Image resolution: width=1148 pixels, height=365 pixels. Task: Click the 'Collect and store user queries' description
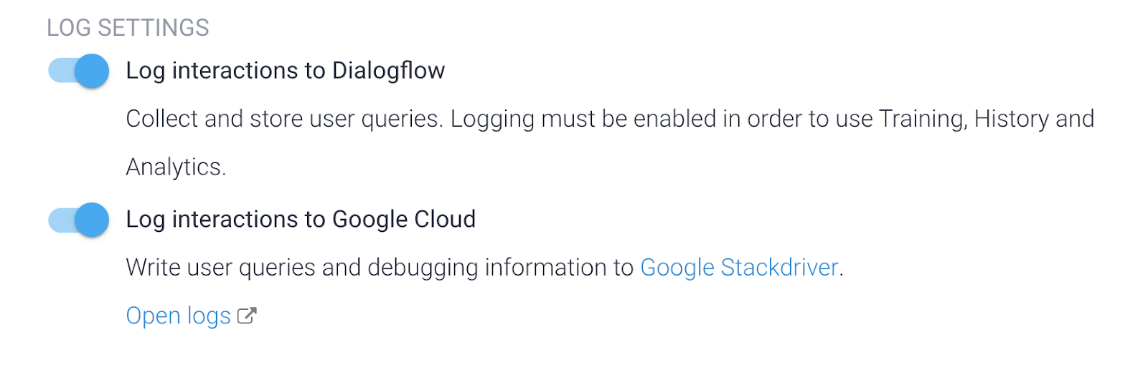click(283, 119)
